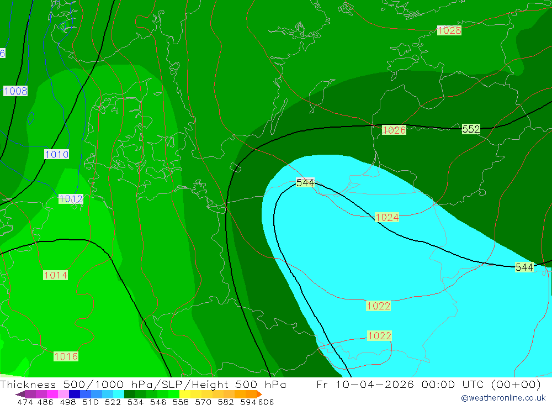Click the red 1016 pressure label

(66, 356)
